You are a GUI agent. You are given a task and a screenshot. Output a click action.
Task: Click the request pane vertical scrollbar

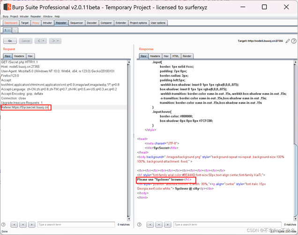pos(129,140)
